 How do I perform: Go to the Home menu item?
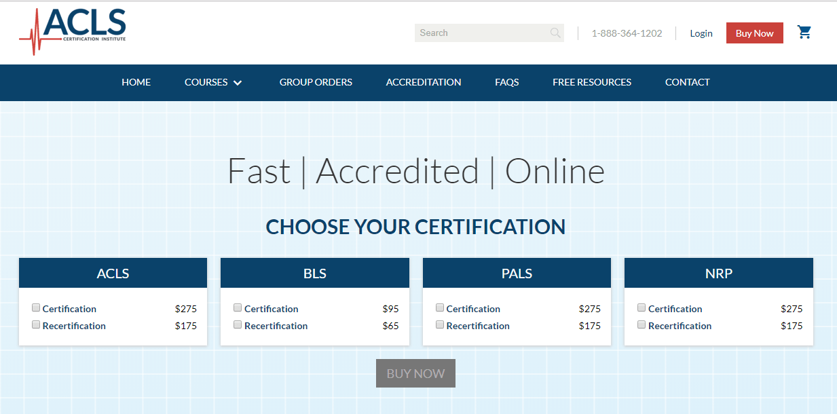point(136,82)
